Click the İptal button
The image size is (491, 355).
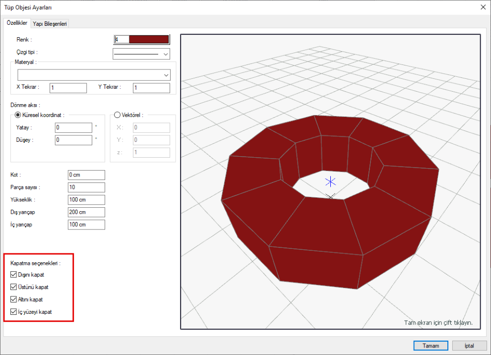[469, 346]
